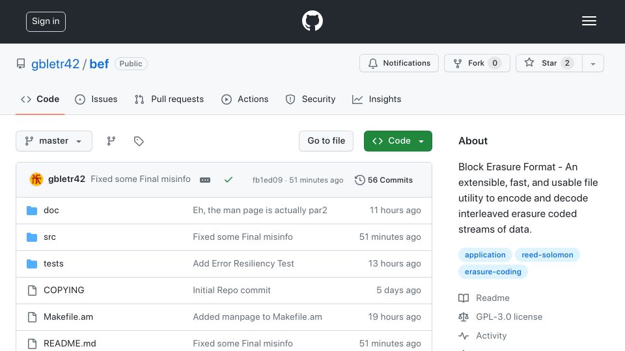Open src row commit 'Fixed some Final misinfo'
Viewport: 625px width, 351px height.
(243, 237)
